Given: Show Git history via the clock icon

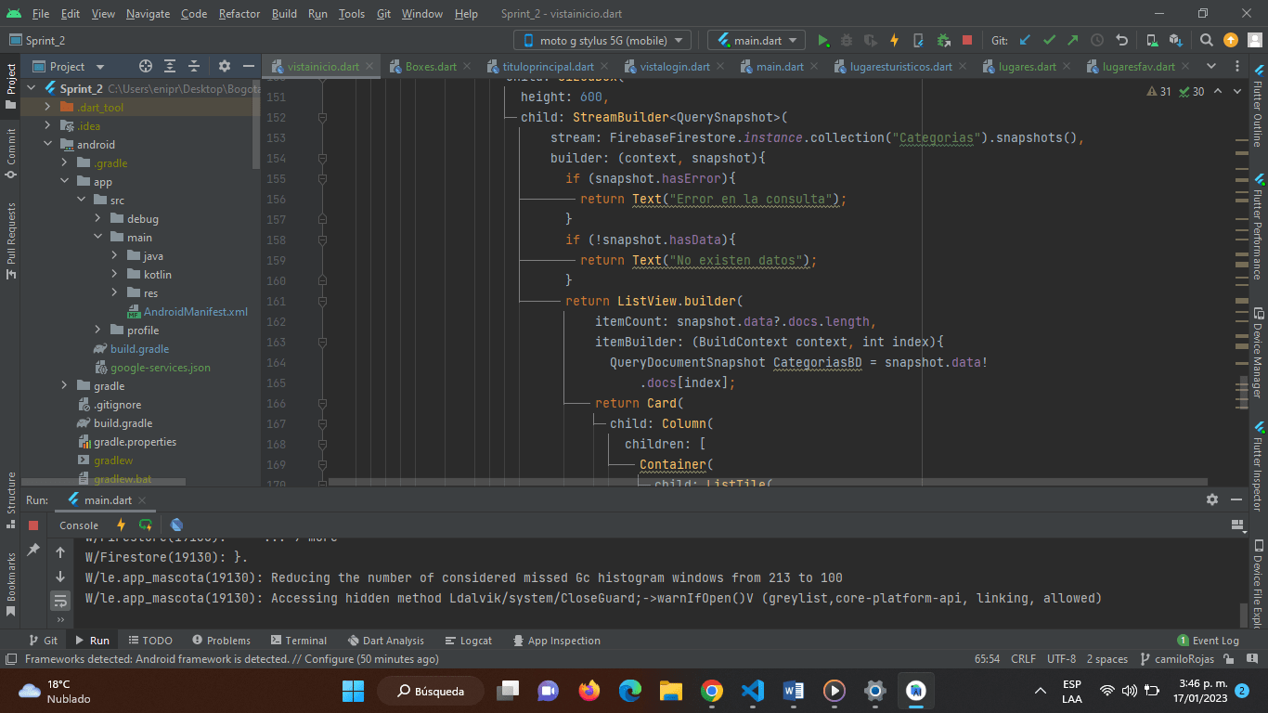Looking at the screenshot, I should pos(1097,40).
